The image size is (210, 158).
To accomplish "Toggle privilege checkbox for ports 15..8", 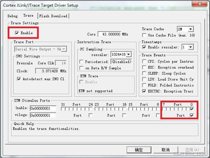I will coord(158,116).
